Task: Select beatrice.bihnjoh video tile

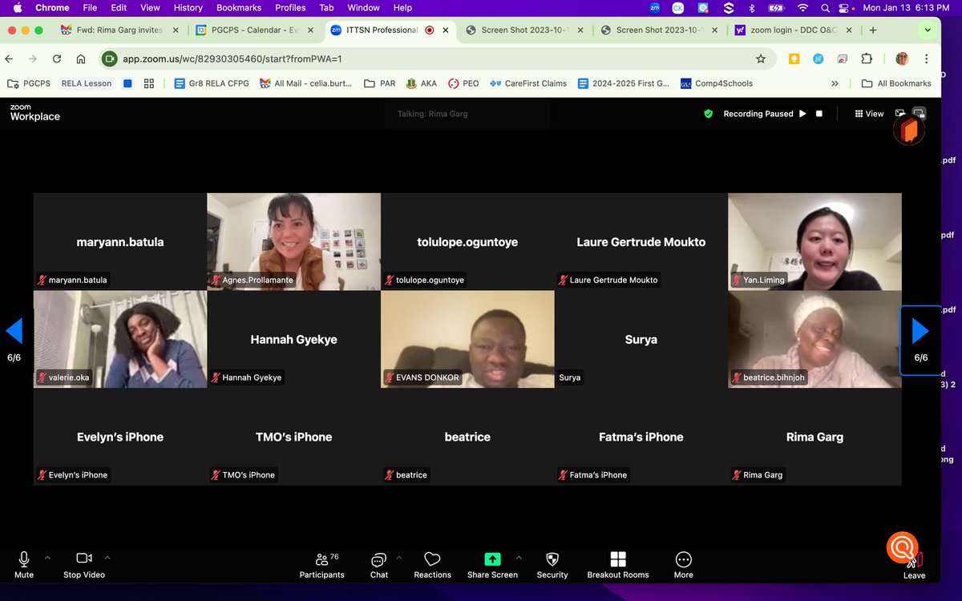Action: point(814,339)
